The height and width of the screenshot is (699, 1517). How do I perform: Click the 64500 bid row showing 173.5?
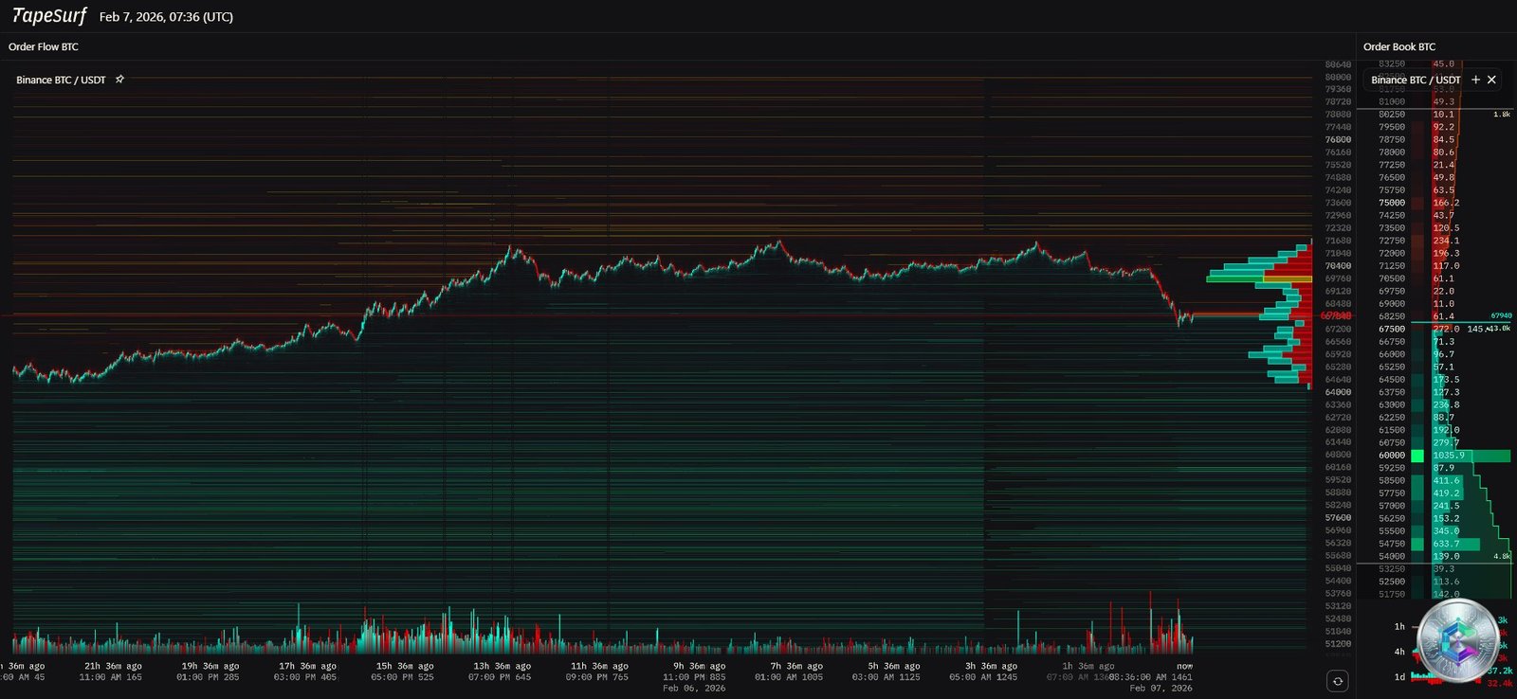click(x=1435, y=380)
